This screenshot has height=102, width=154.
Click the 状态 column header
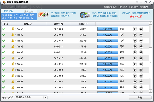pos(6,24)
